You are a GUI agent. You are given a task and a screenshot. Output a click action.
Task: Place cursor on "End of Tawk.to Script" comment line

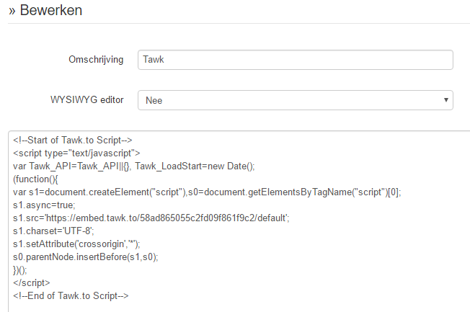[71, 296]
